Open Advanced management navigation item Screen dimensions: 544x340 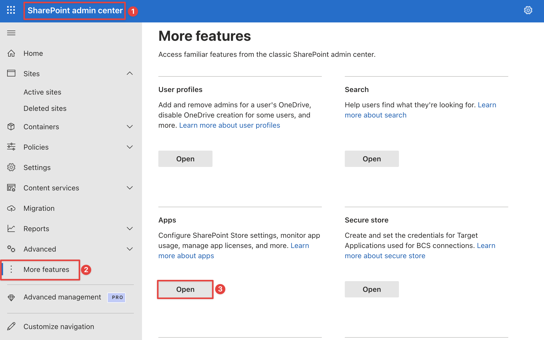(62, 297)
